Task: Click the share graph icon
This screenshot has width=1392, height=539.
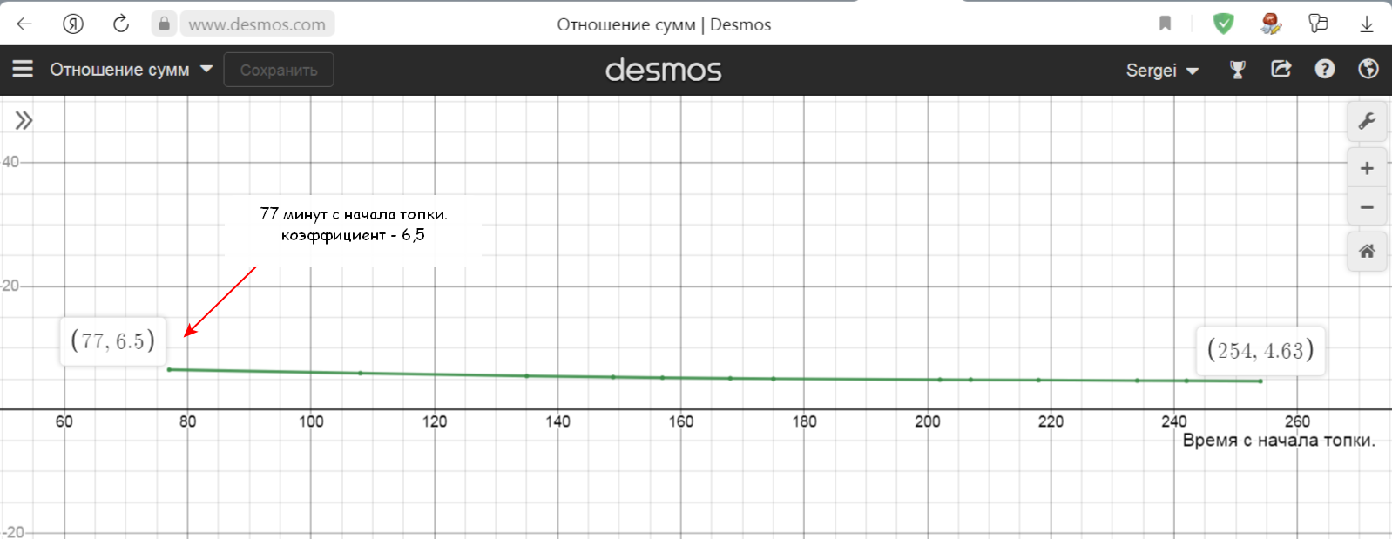Action: [1281, 69]
